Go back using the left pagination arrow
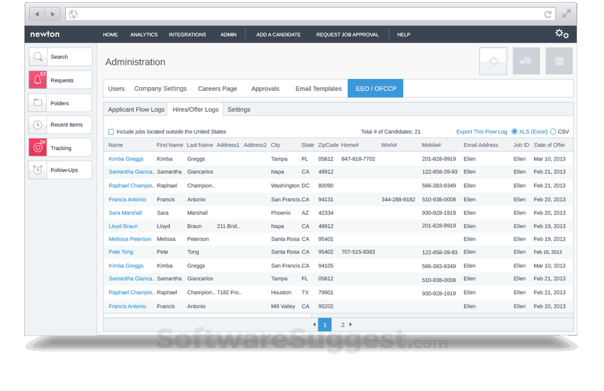 (315, 324)
